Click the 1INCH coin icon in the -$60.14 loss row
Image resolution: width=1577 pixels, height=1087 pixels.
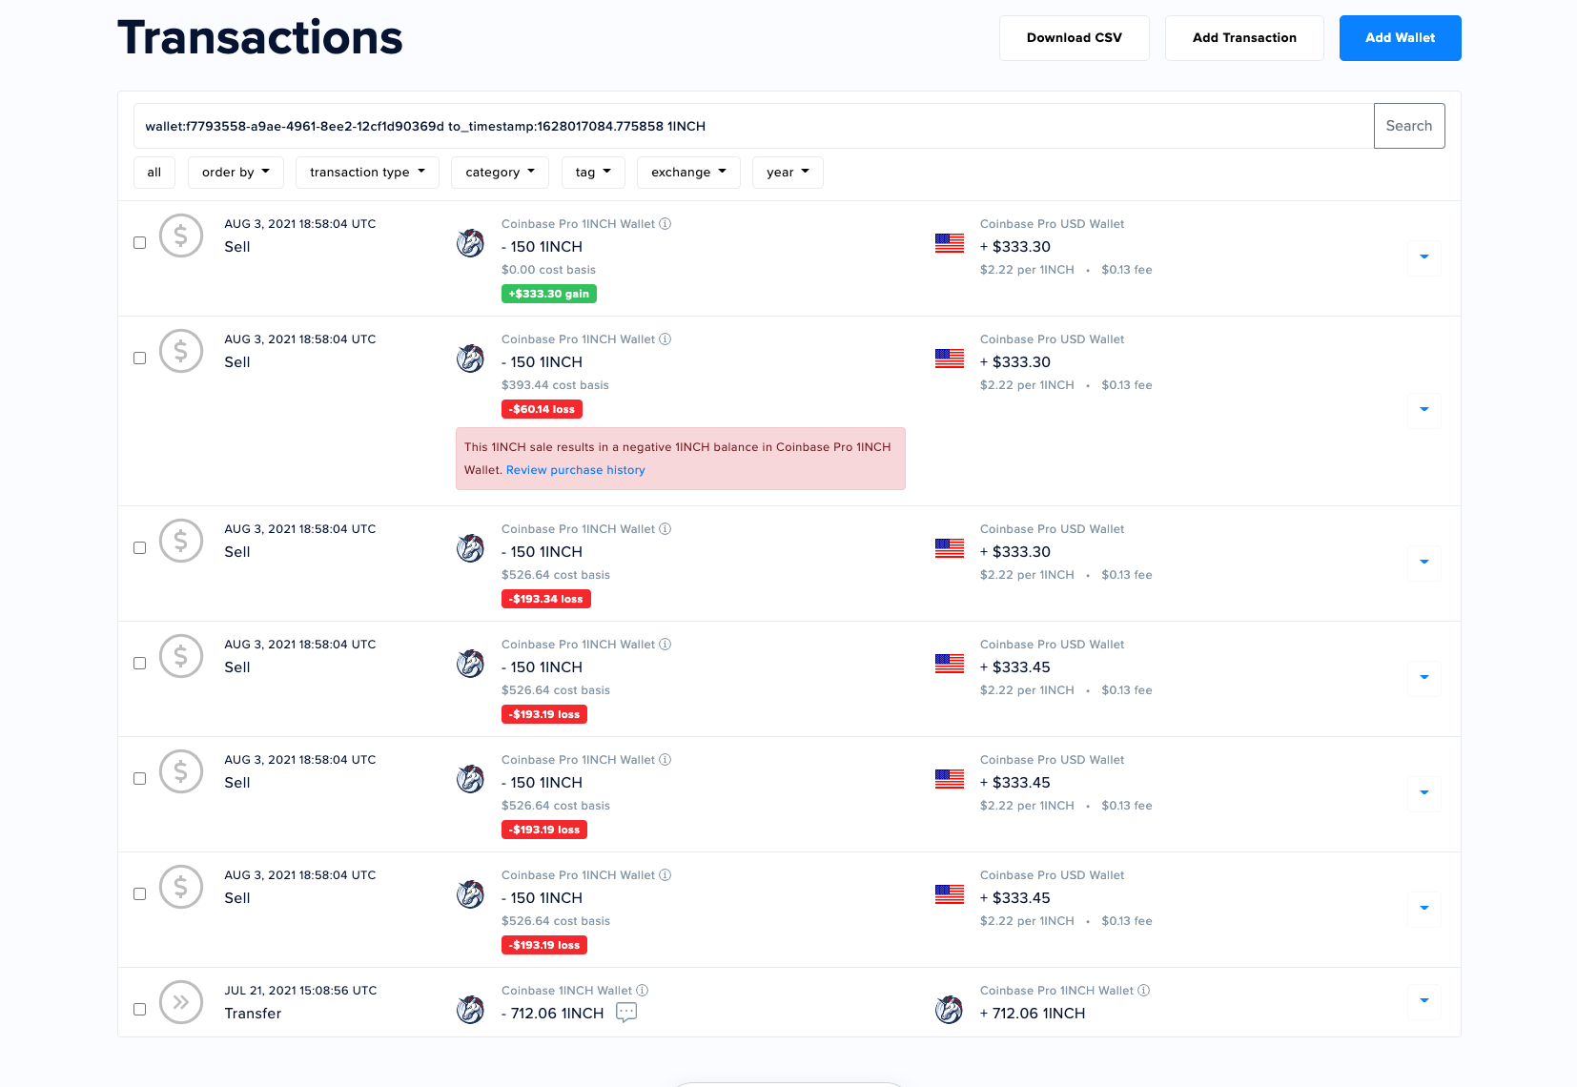[470, 359]
